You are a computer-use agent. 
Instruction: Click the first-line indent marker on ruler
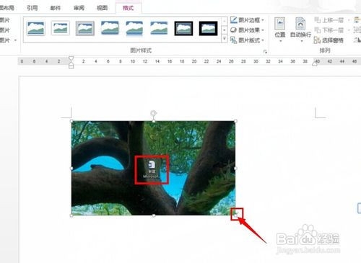pyautogui.click(x=71, y=58)
